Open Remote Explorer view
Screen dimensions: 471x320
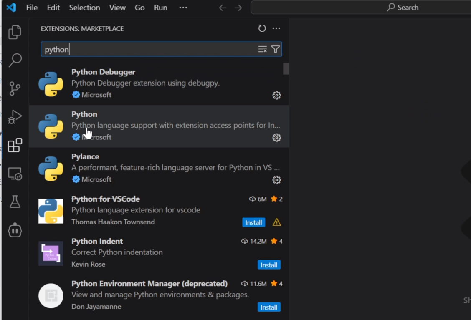pos(15,174)
